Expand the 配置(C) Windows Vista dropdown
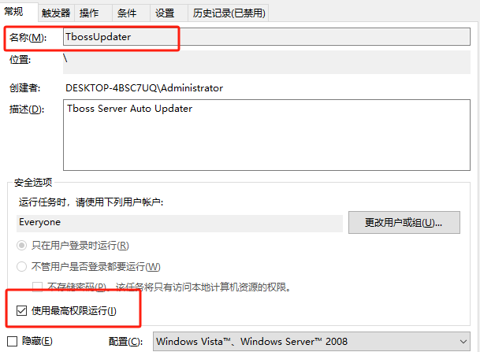The image size is (480, 352). coord(311,342)
